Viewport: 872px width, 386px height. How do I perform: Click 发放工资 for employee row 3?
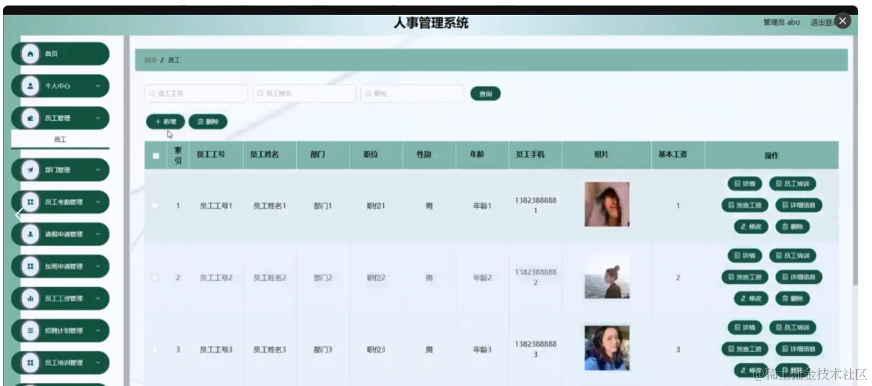(745, 349)
